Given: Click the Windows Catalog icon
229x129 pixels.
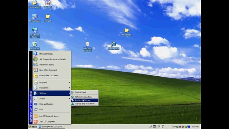Looking at the screenshot, I should 35,64.
